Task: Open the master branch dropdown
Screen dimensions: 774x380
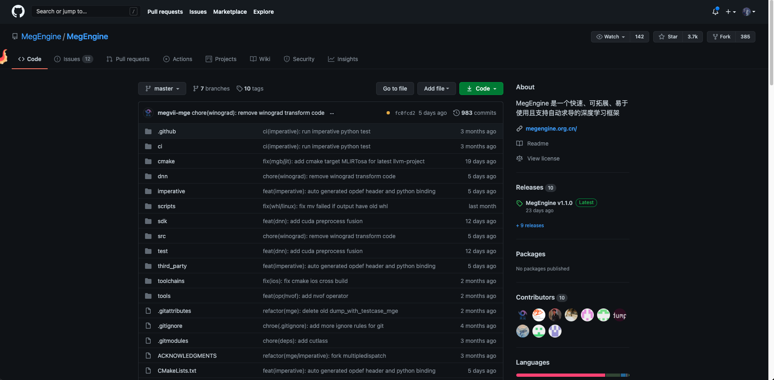Action: [x=162, y=89]
